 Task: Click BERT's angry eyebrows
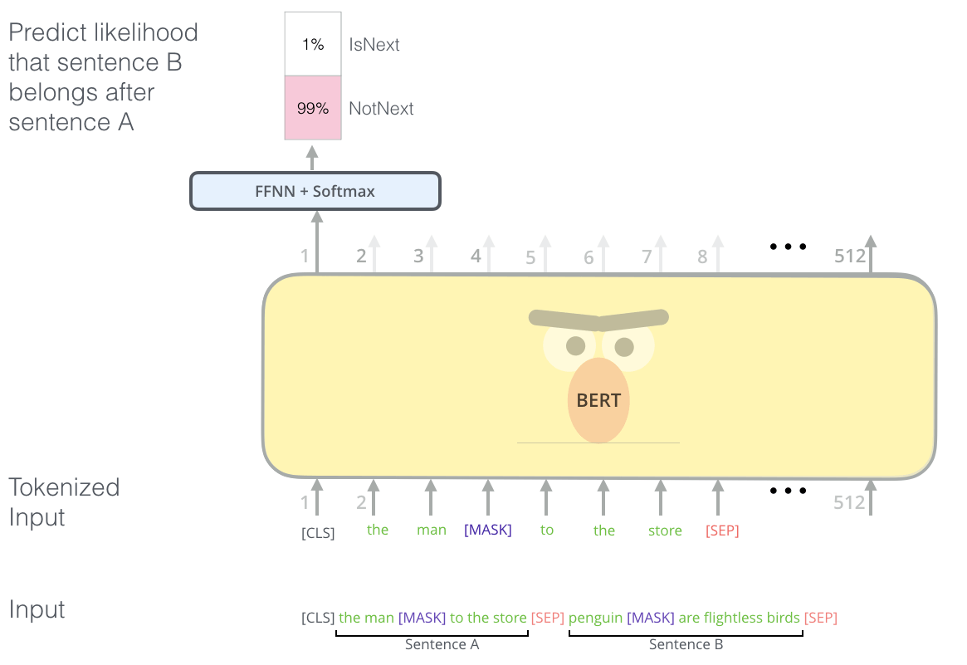[x=598, y=318]
